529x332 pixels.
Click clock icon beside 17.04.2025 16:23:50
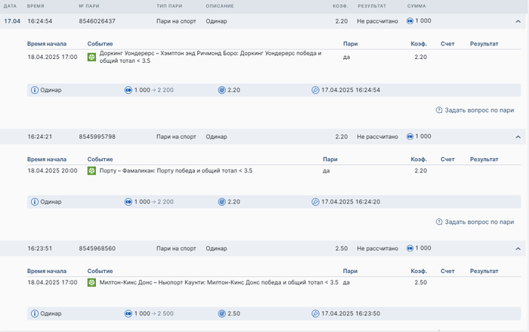click(315, 313)
